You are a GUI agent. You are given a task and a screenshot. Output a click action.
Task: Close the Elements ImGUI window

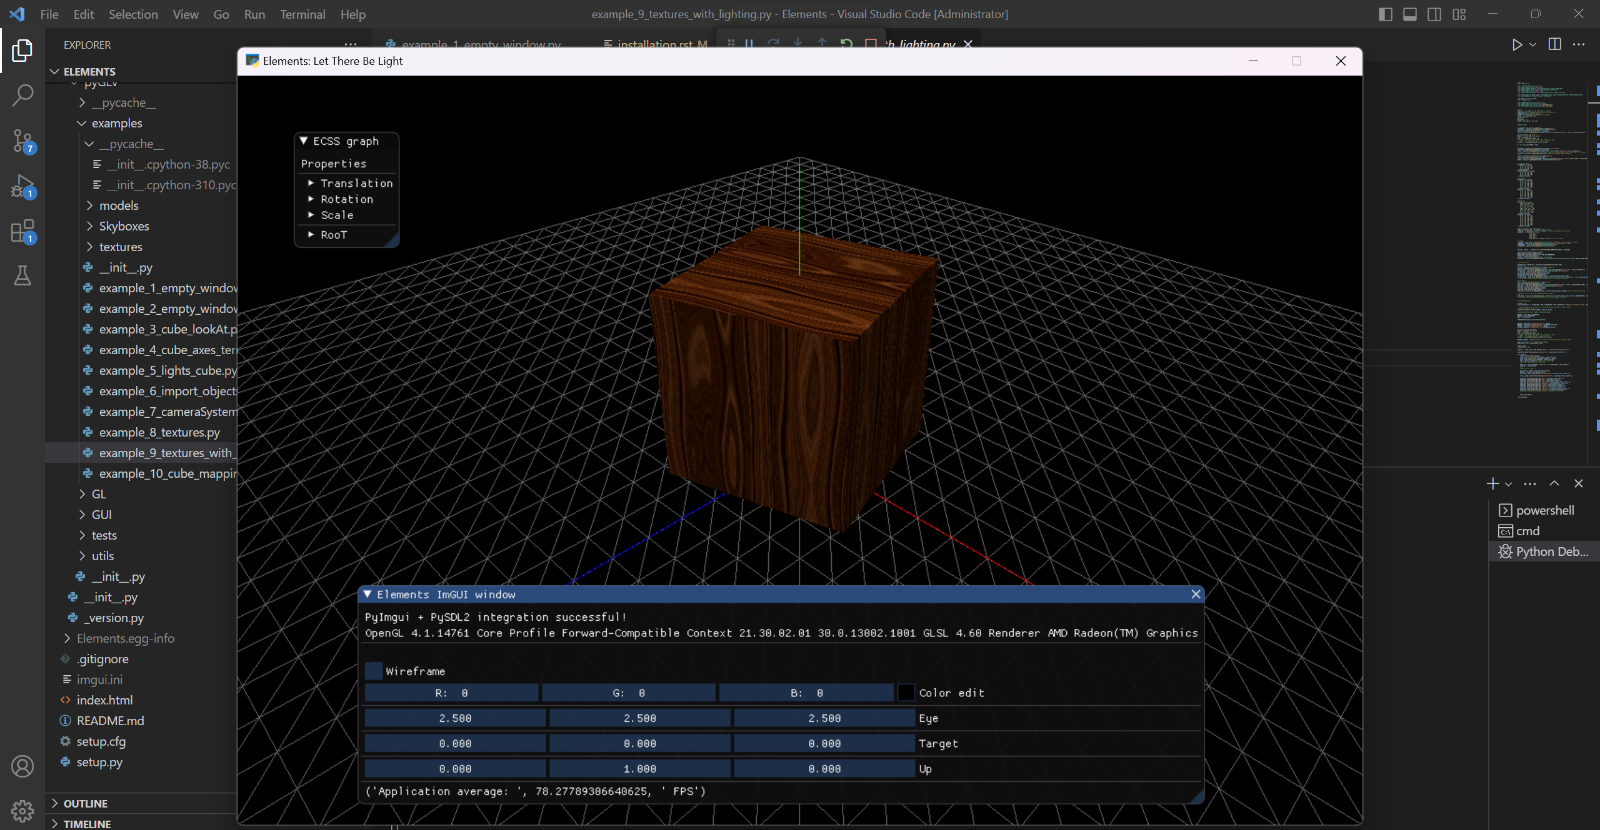click(1196, 594)
